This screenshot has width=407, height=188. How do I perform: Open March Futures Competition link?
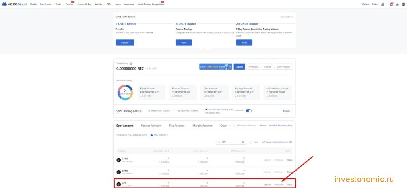151,4
